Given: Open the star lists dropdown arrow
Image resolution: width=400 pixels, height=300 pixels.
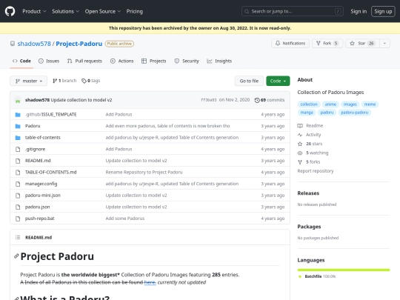Looking at the screenshot, I should (384, 44).
